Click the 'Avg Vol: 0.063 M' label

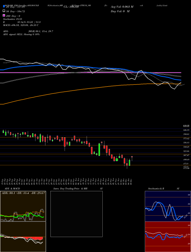point(122,7)
